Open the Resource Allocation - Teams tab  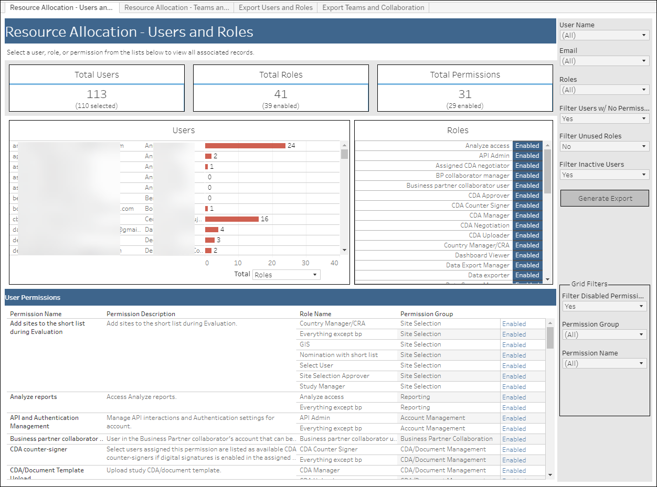coord(176,7)
